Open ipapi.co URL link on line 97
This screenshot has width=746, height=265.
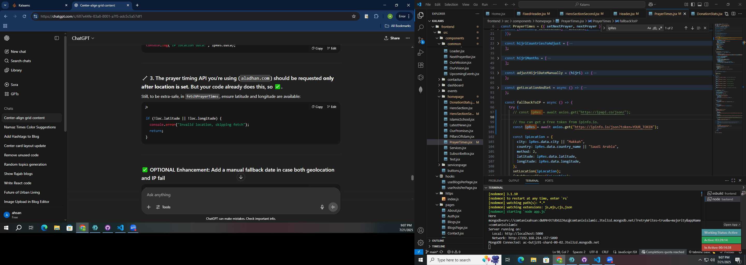pyautogui.click(x=602, y=112)
